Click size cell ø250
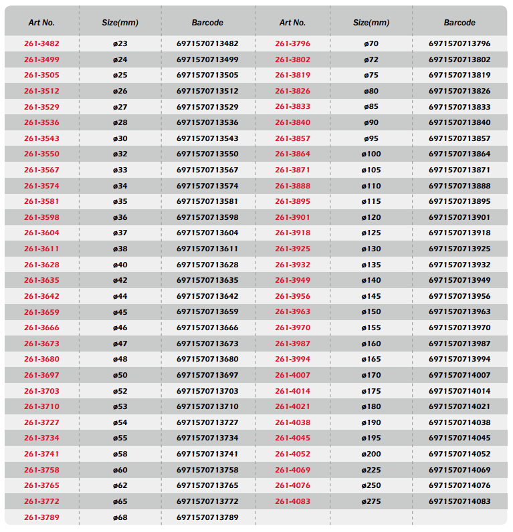513x532 pixels. coord(371,485)
